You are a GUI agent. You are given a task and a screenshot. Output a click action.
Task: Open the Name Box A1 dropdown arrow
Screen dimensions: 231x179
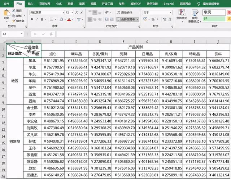tap(22, 34)
